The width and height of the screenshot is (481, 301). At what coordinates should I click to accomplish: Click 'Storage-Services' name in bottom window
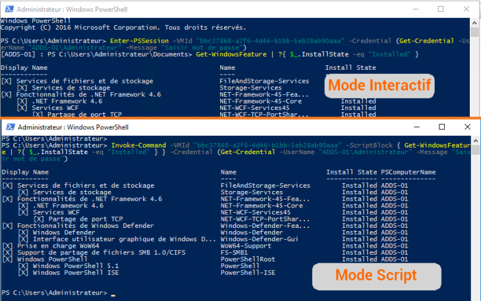click(x=252, y=192)
